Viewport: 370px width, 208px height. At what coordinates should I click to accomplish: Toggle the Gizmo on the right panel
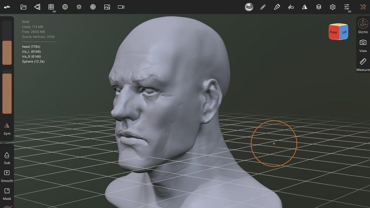click(x=363, y=25)
